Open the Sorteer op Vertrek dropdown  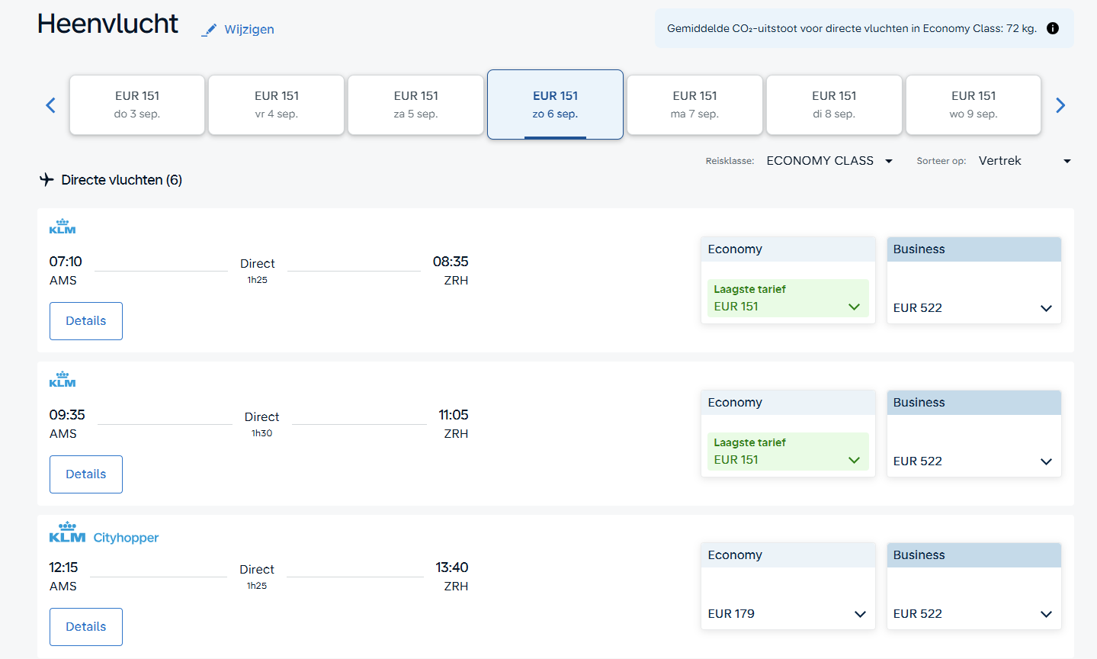tap(1025, 161)
